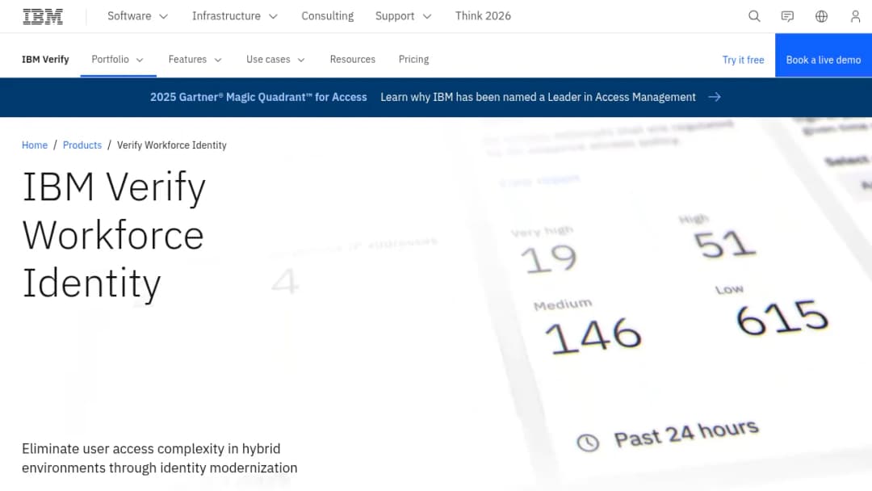Expand the Portfolio dropdown
872x491 pixels.
pos(118,60)
